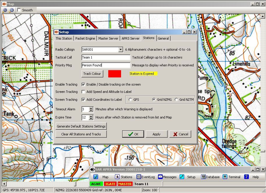This screenshot has height=193, width=266.
Task: Open Terminal in SAR APRS toolbar
Action: click(232, 177)
